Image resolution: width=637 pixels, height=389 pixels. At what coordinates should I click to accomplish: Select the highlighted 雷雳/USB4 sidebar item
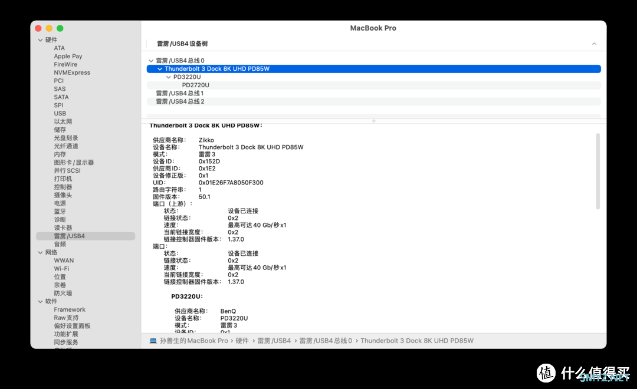[86, 236]
